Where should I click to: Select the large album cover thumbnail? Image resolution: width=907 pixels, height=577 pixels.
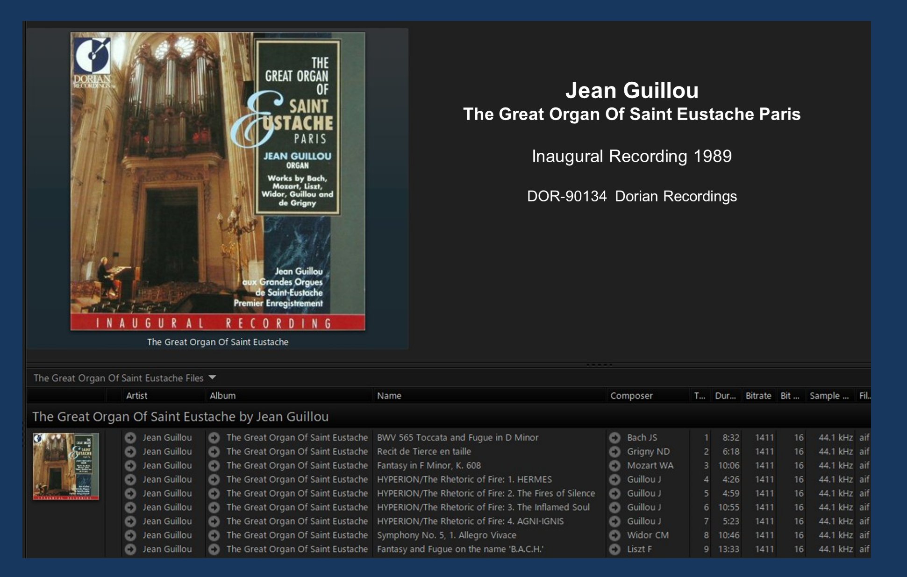click(218, 181)
